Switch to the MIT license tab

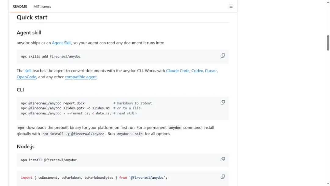(42, 6)
